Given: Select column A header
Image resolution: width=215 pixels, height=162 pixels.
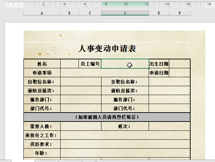Looking at the screenshot, I should click(x=42, y=13).
